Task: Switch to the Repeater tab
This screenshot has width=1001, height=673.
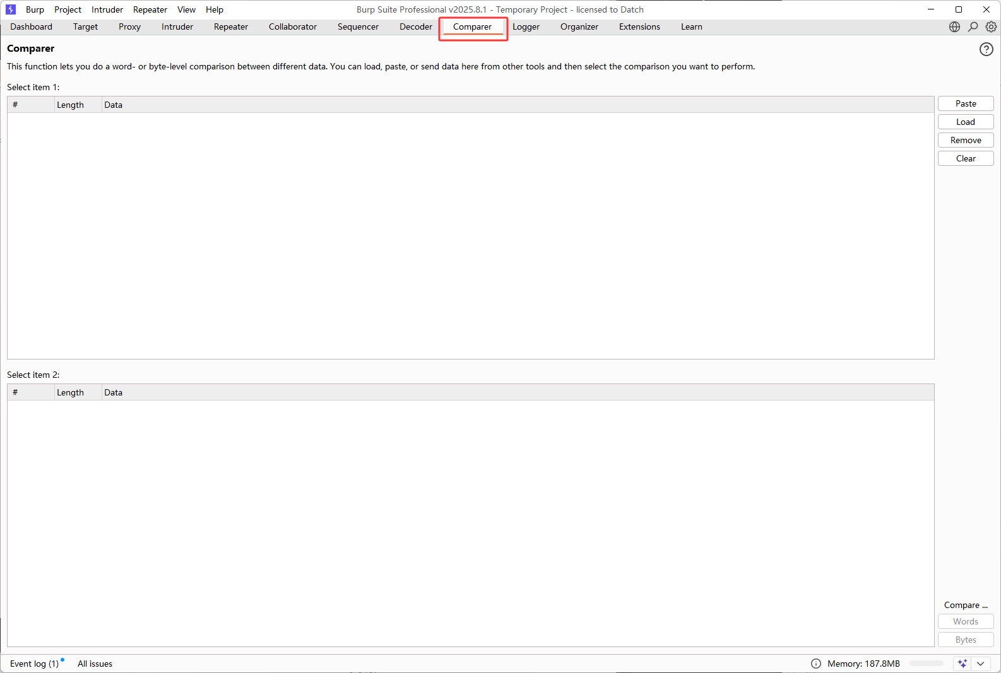Action: (x=231, y=26)
